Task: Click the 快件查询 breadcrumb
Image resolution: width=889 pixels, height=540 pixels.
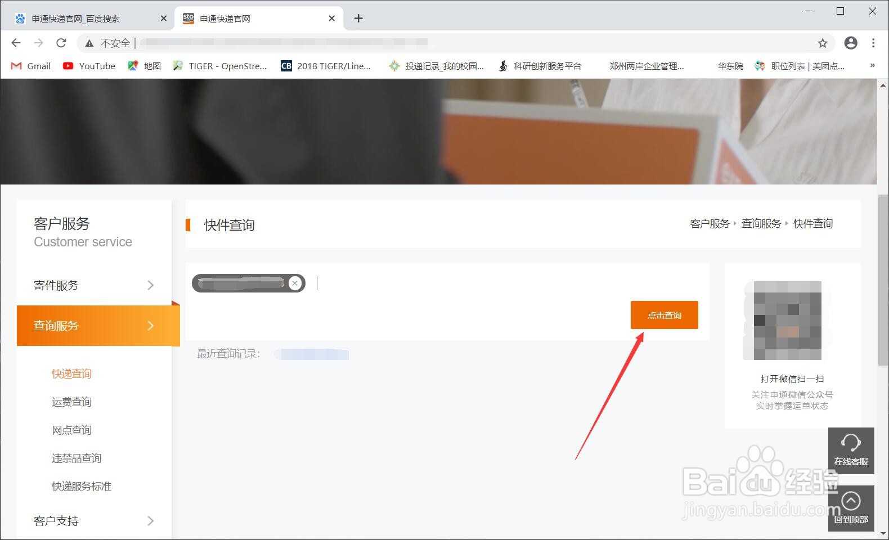Action: (x=813, y=224)
